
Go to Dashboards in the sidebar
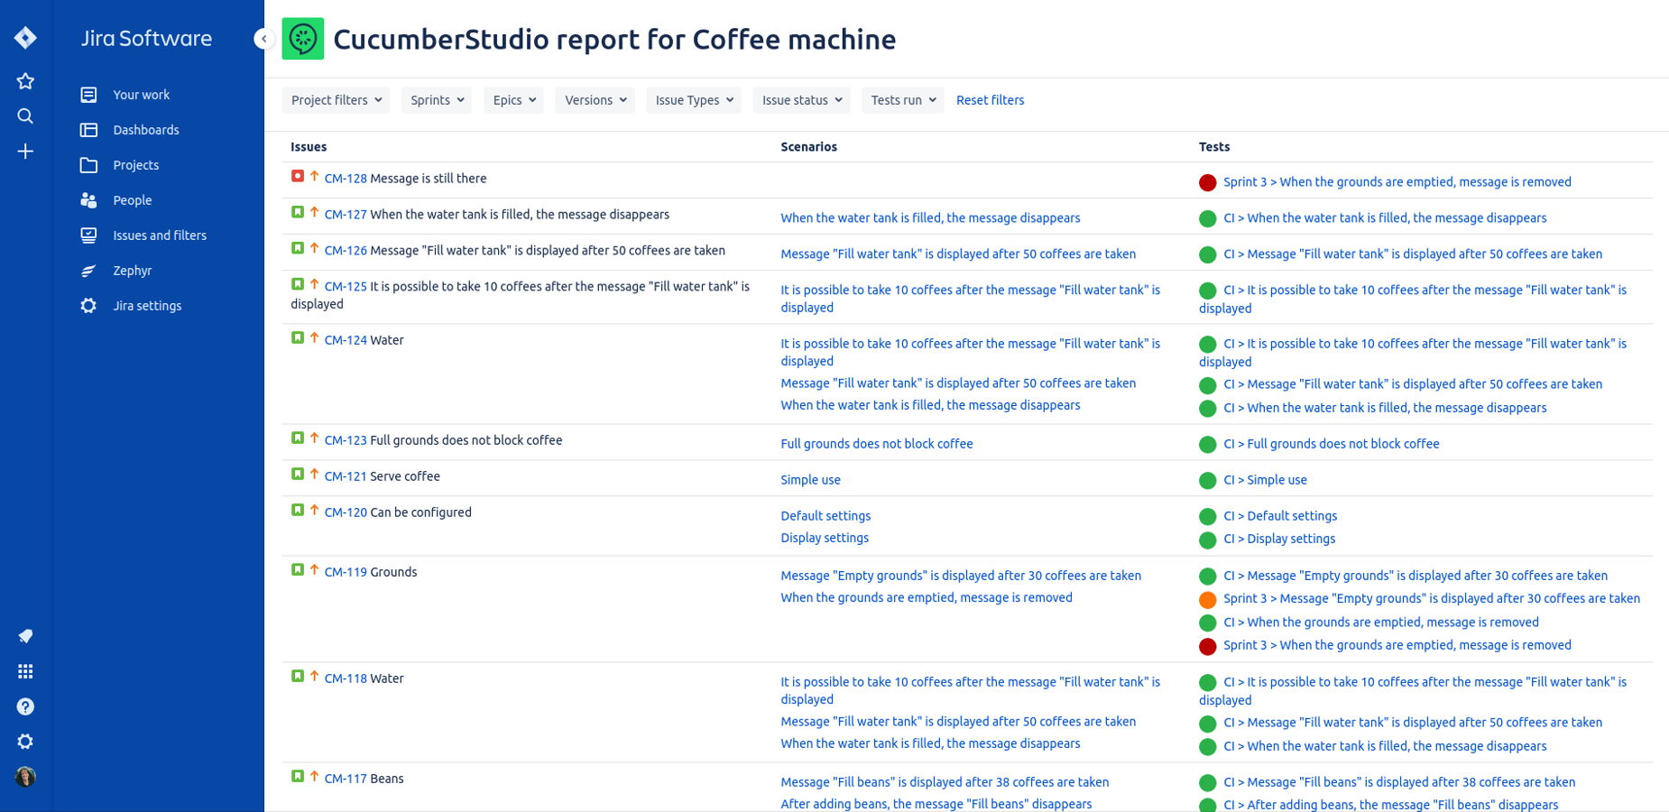[x=146, y=130]
